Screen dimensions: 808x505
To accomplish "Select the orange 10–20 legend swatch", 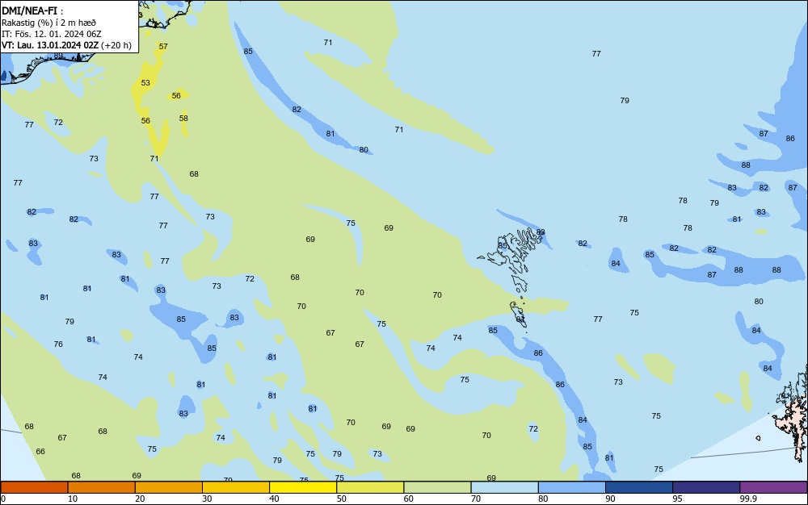I will [102, 487].
